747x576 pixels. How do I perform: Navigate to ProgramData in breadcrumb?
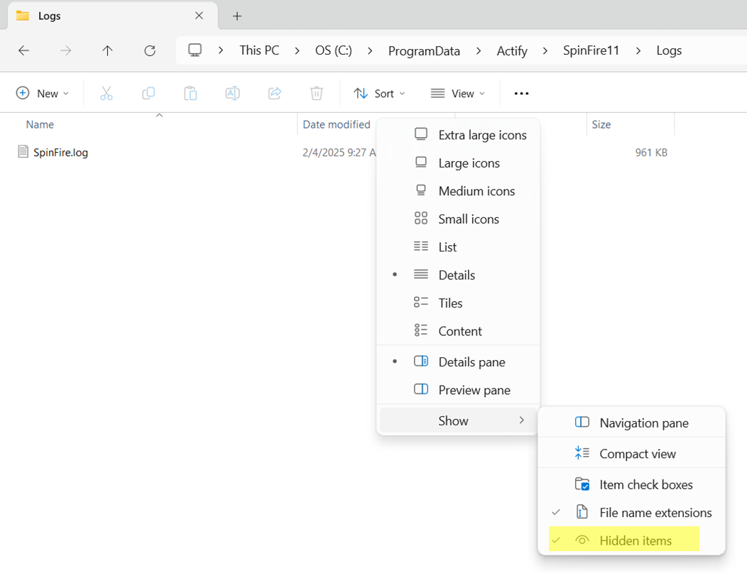point(424,50)
